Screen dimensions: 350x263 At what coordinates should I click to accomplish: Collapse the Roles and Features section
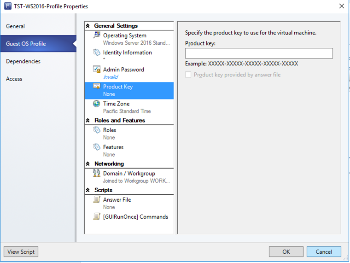coord(88,120)
